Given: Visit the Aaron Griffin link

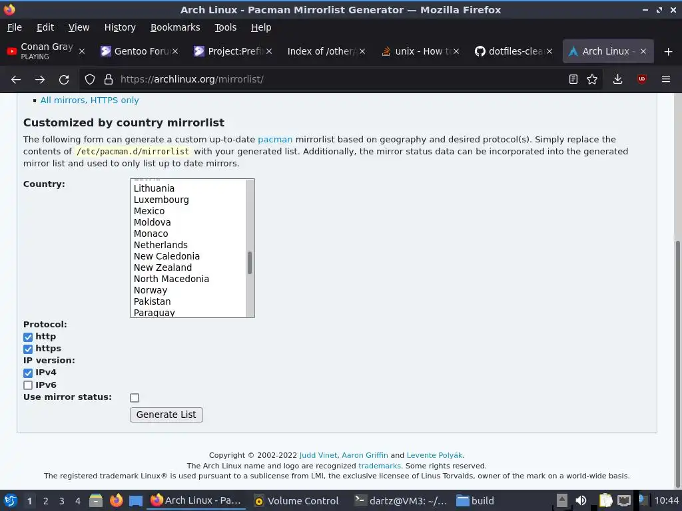Looking at the screenshot, I should (364, 455).
